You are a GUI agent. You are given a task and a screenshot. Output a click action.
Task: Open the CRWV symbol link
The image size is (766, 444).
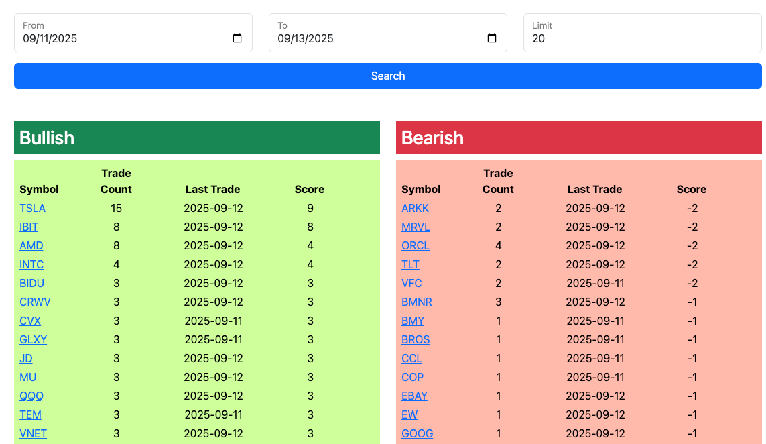(x=35, y=302)
